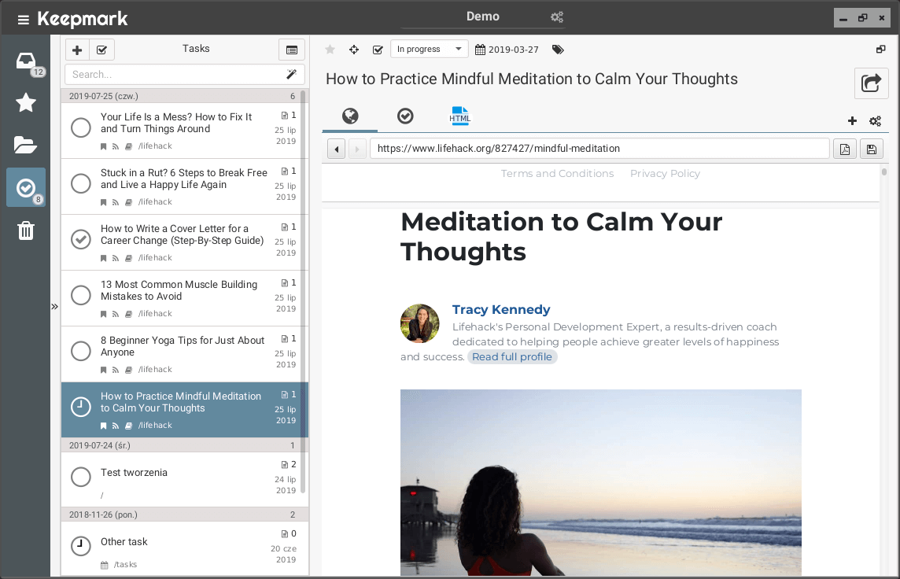Open the Trash in sidebar
Image resolution: width=900 pixels, height=579 pixels.
(26, 230)
